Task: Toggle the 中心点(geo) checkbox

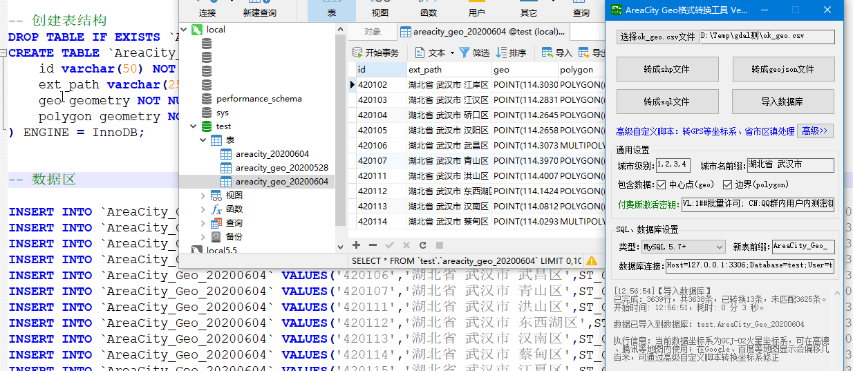Action: [662, 184]
